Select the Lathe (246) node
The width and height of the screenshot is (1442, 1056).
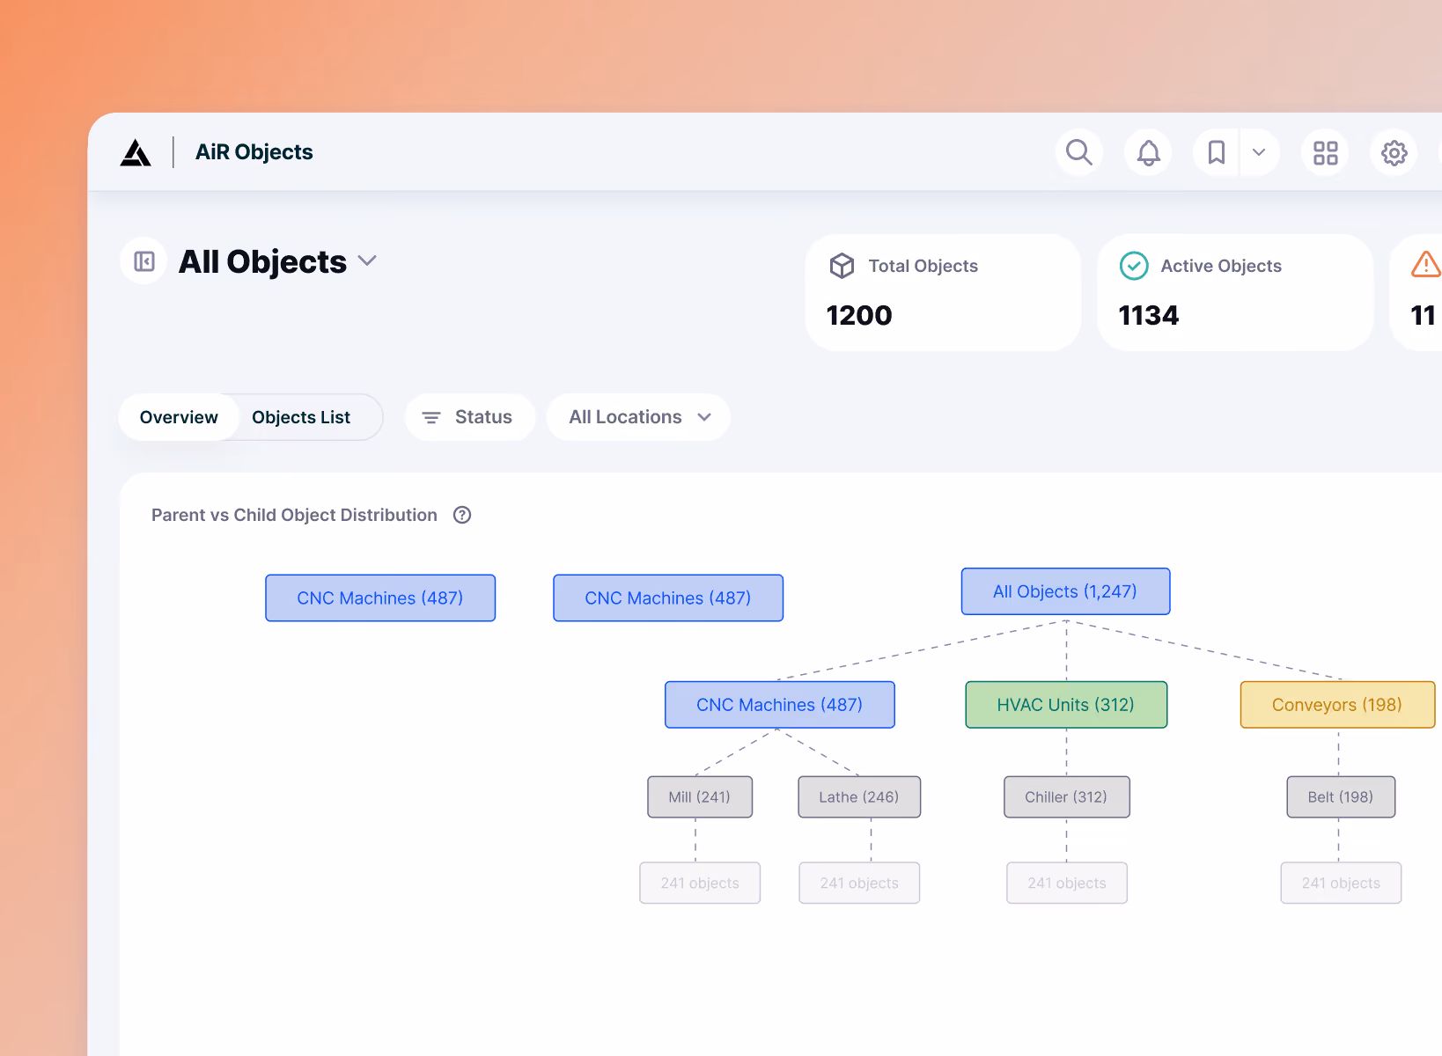859,796
